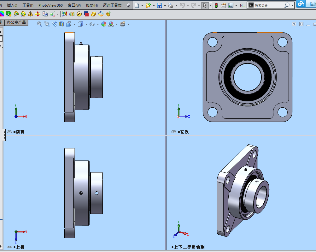
Task: Open the 迈迪工具集 menu
Action: pos(112,5)
